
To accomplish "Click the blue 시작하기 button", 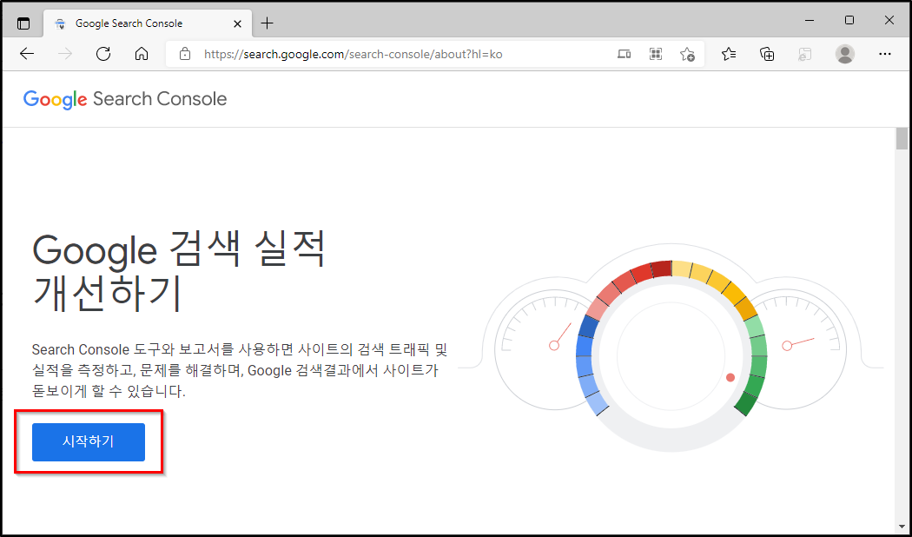I will coord(89,442).
